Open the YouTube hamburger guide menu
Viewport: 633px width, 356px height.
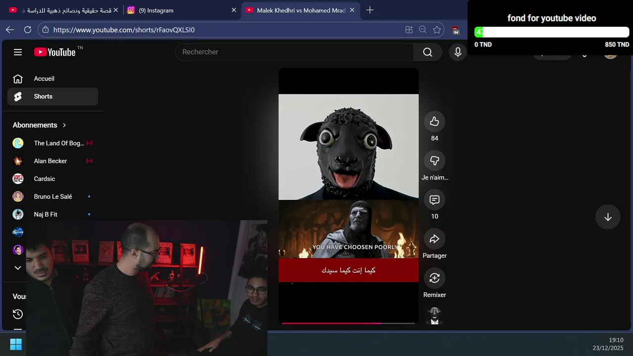(18, 52)
